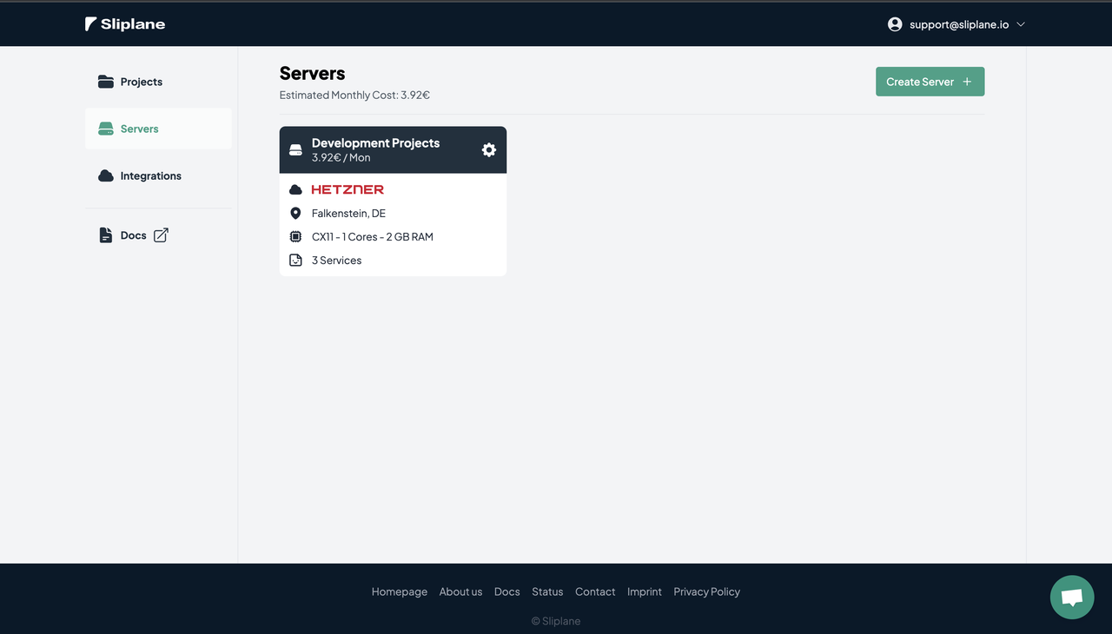Click the external link icon beside Docs
The height and width of the screenshot is (634, 1112).
pyautogui.click(x=161, y=235)
